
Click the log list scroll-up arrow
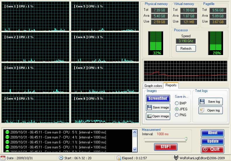[135, 132]
